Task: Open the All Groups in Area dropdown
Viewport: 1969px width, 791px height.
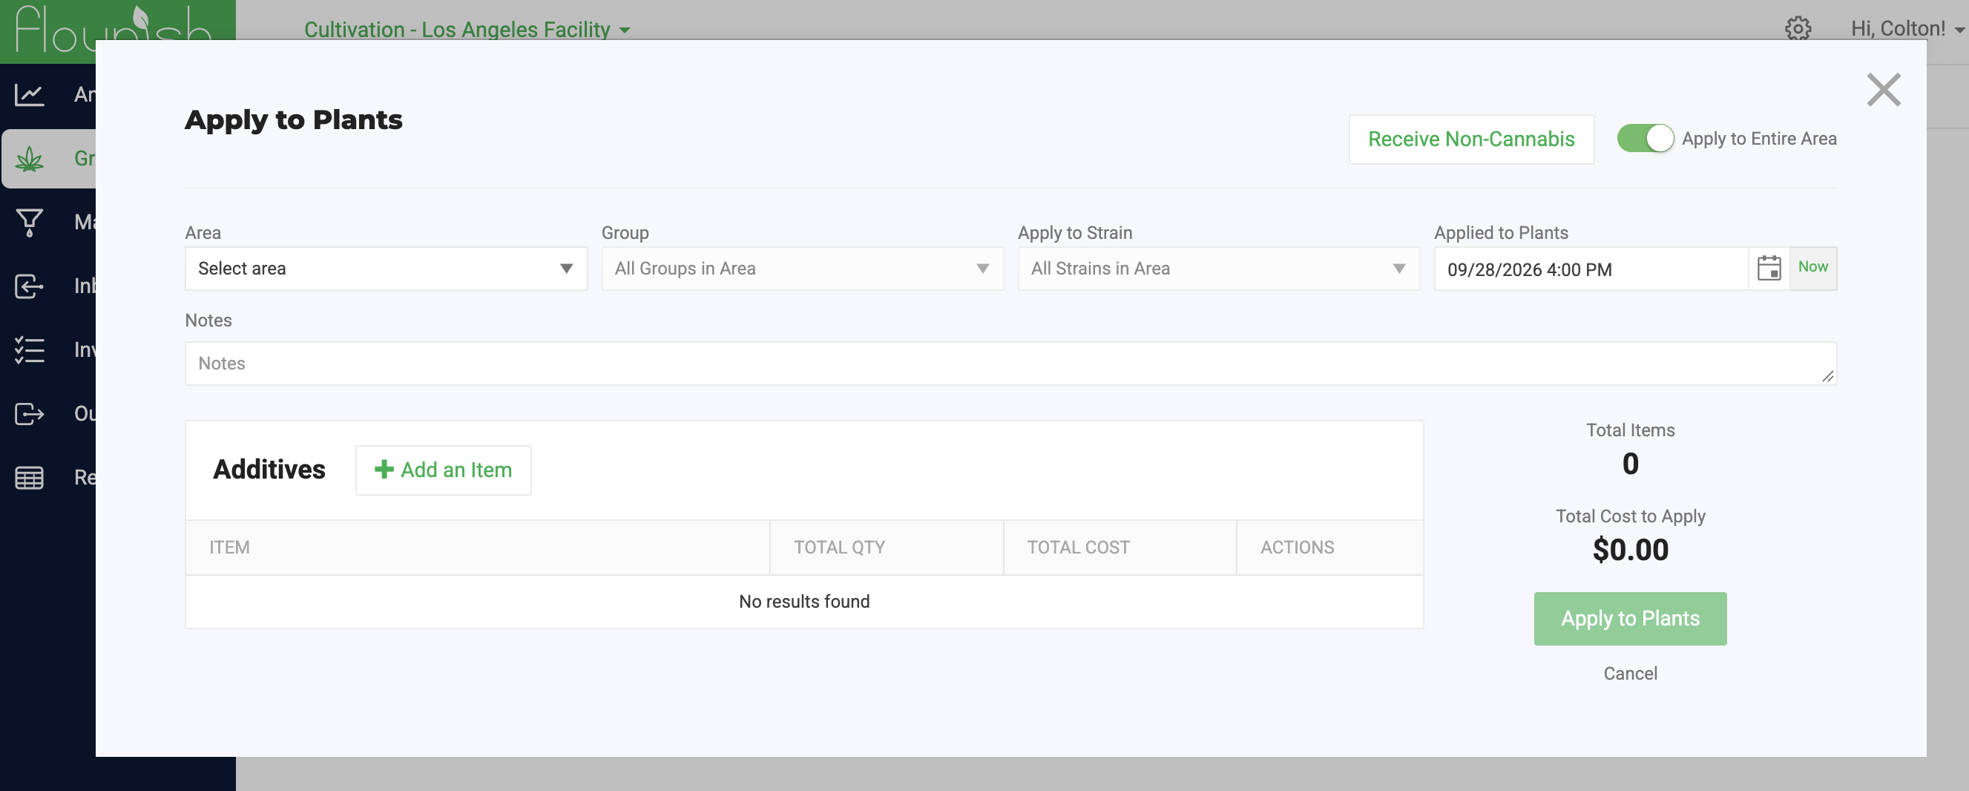Action: click(802, 269)
